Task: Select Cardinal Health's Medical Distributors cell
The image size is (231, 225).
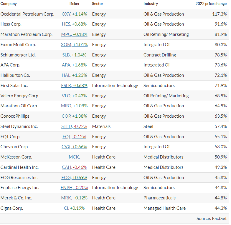Action: pos(163,167)
